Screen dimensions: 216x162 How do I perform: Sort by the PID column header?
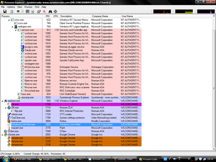(x=47, y=16)
